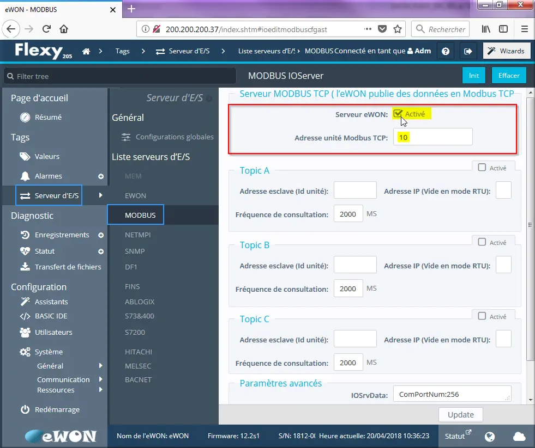535x448 pixels.
Task: Click the Enregistrements history icon
Action: pyautogui.click(x=25, y=235)
